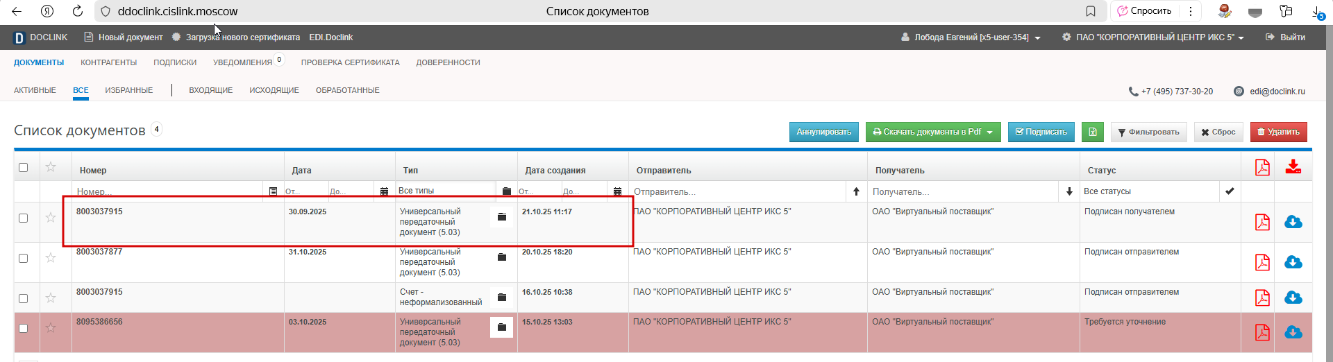
Task: Click into Отправитель filter field
Action: click(736, 191)
